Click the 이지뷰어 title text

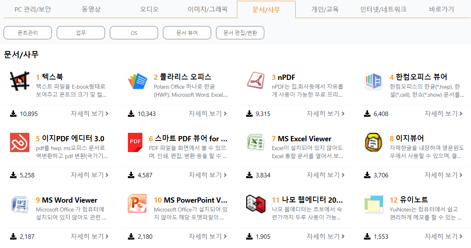(410, 138)
